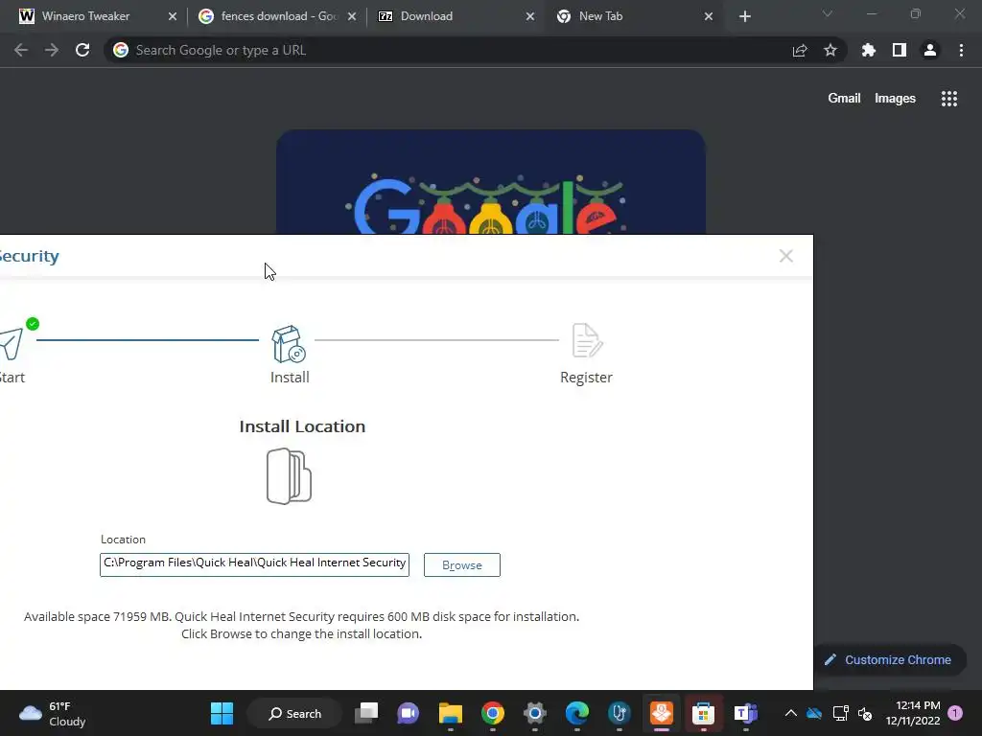The height and width of the screenshot is (736, 982).
Task: Open Quick Heal installer taskbar icon
Action: [662, 713]
